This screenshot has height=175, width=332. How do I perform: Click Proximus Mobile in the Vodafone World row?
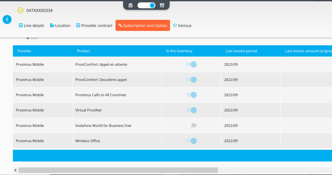(30, 125)
